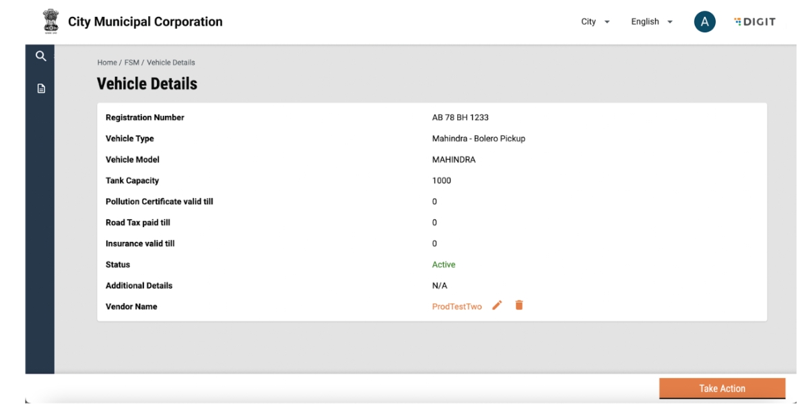
Task: Click the pencil edit icon beside ProdTestTwo
Action: (x=497, y=306)
